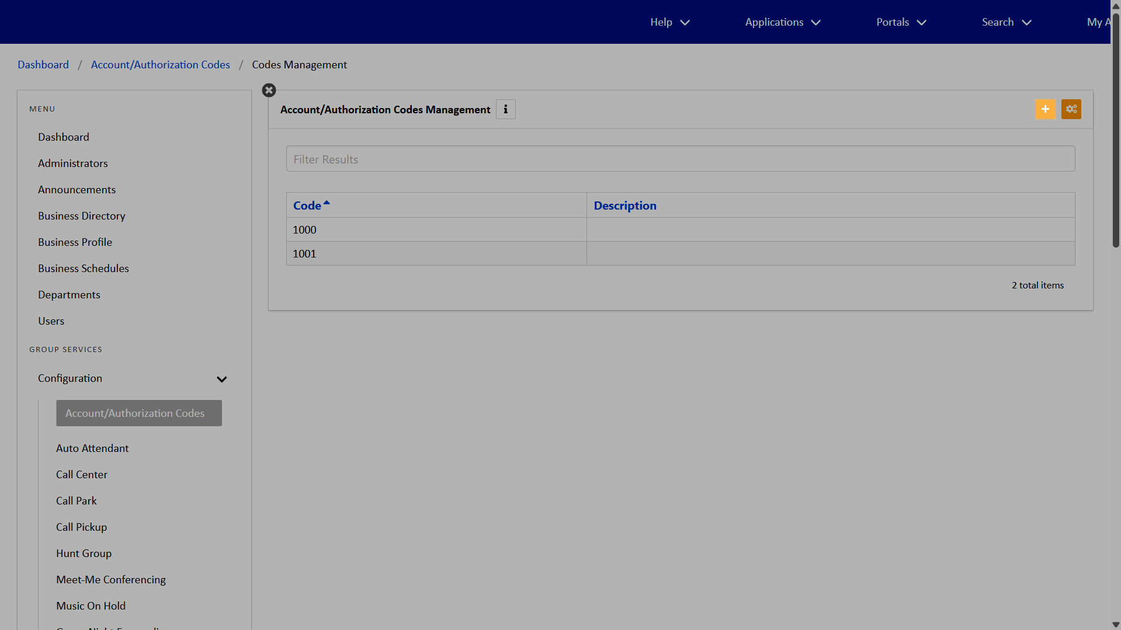Open the orange gears settings icon
The height and width of the screenshot is (630, 1121).
coord(1071,109)
